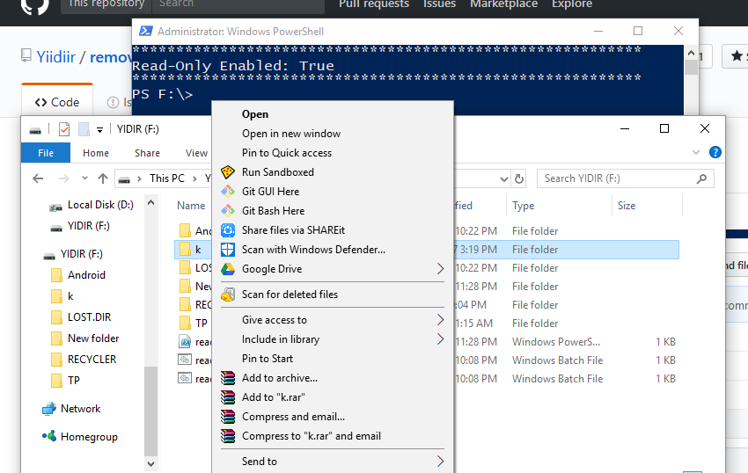Click WinRAR icon beside Compress to "k.rar" and email

[228, 436]
